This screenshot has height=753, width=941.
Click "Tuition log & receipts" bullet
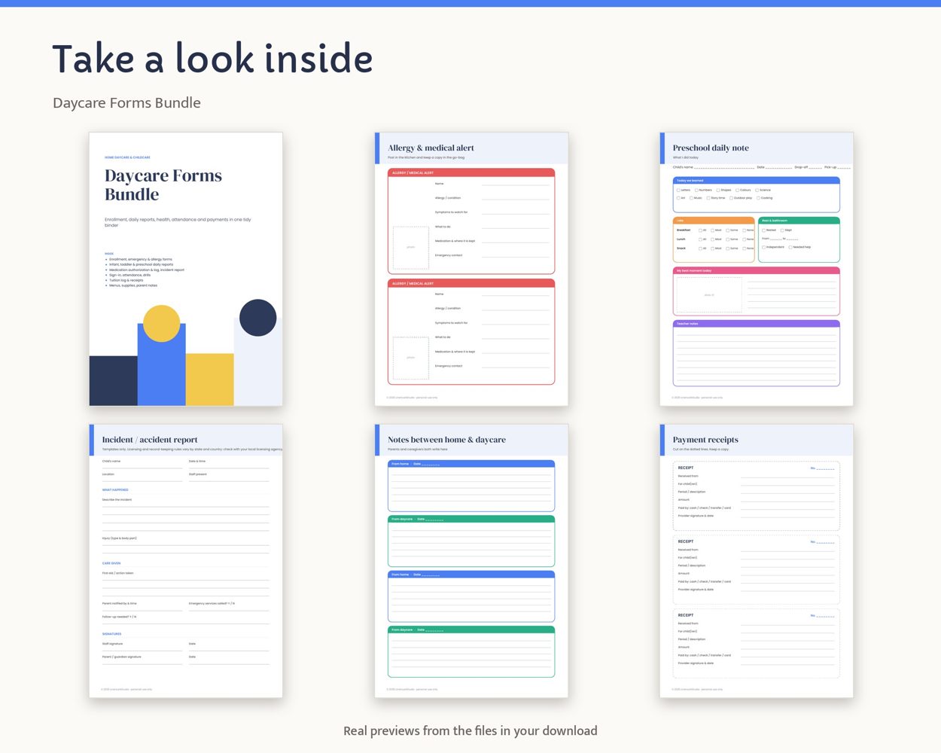coord(126,280)
